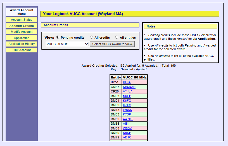Click the KB6NAN callsign link
Image resolution: width=228 pixels, height=146 pixels.
(129, 87)
